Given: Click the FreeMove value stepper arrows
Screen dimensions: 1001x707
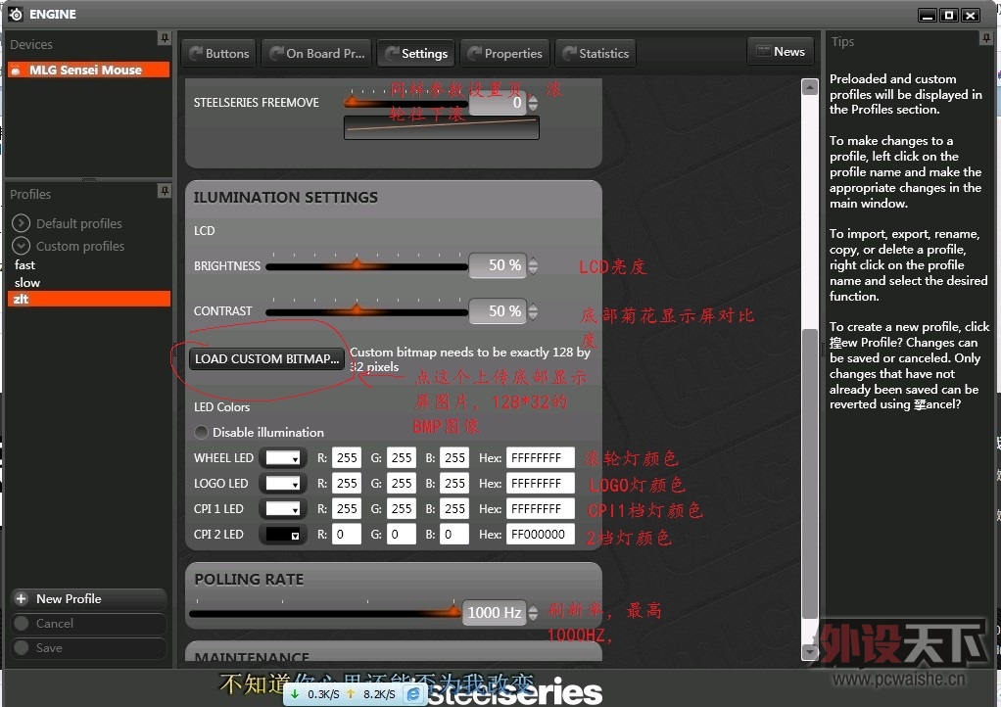Looking at the screenshot, I should coord(533,103).
